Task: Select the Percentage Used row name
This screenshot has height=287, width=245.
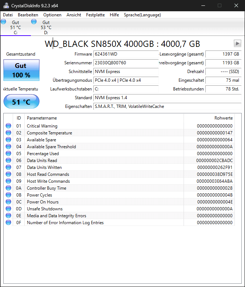Action: 43,154
